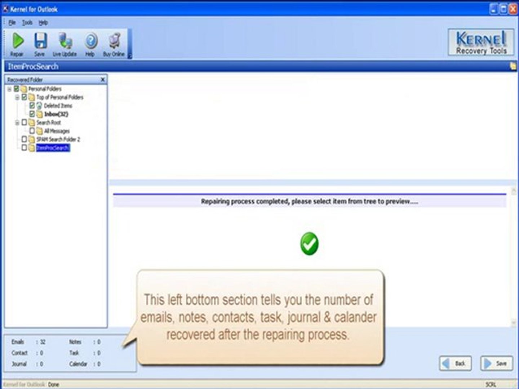The image size is (519, 389).
Task: Click the Search Root label
Action: coord(49,122)
